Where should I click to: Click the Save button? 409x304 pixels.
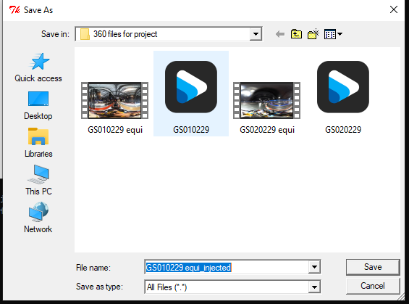pos(373,267)
